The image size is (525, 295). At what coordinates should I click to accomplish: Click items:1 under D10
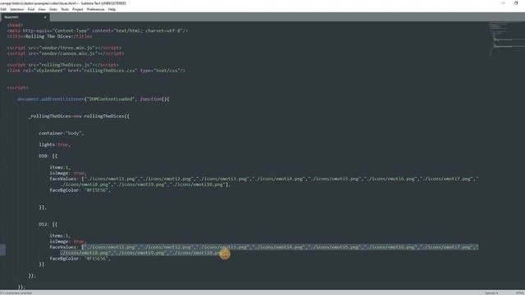pos(60,167)
